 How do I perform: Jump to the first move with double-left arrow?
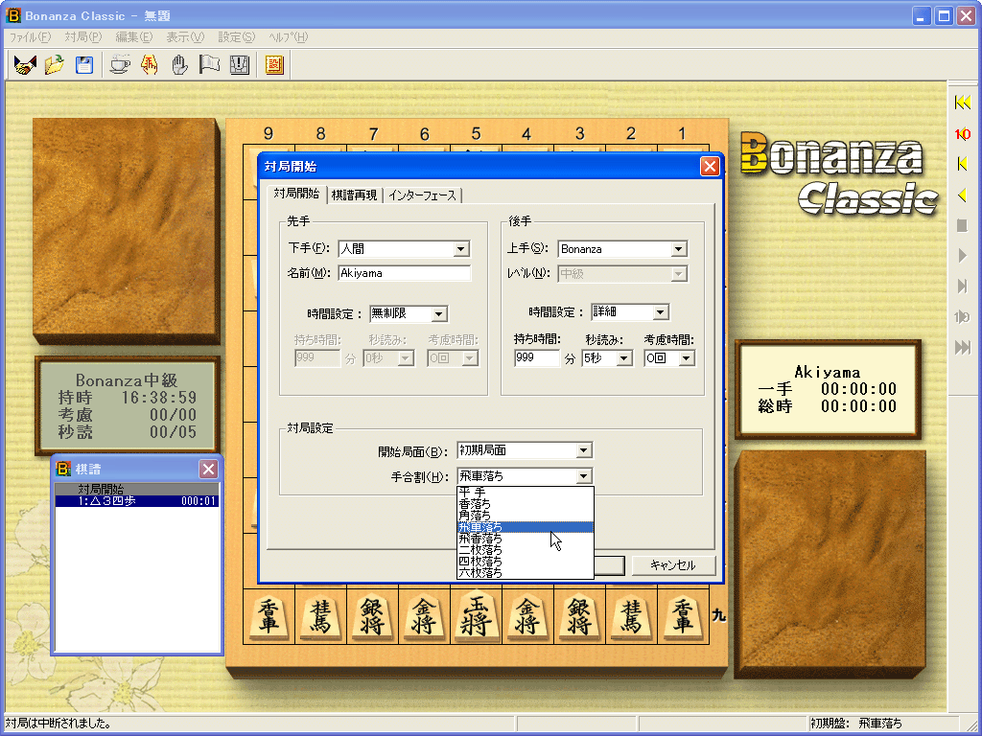(x=963, y=103)
